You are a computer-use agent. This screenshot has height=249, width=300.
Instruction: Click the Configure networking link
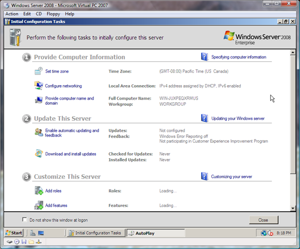pyautogui.click(x=63, y=86)
